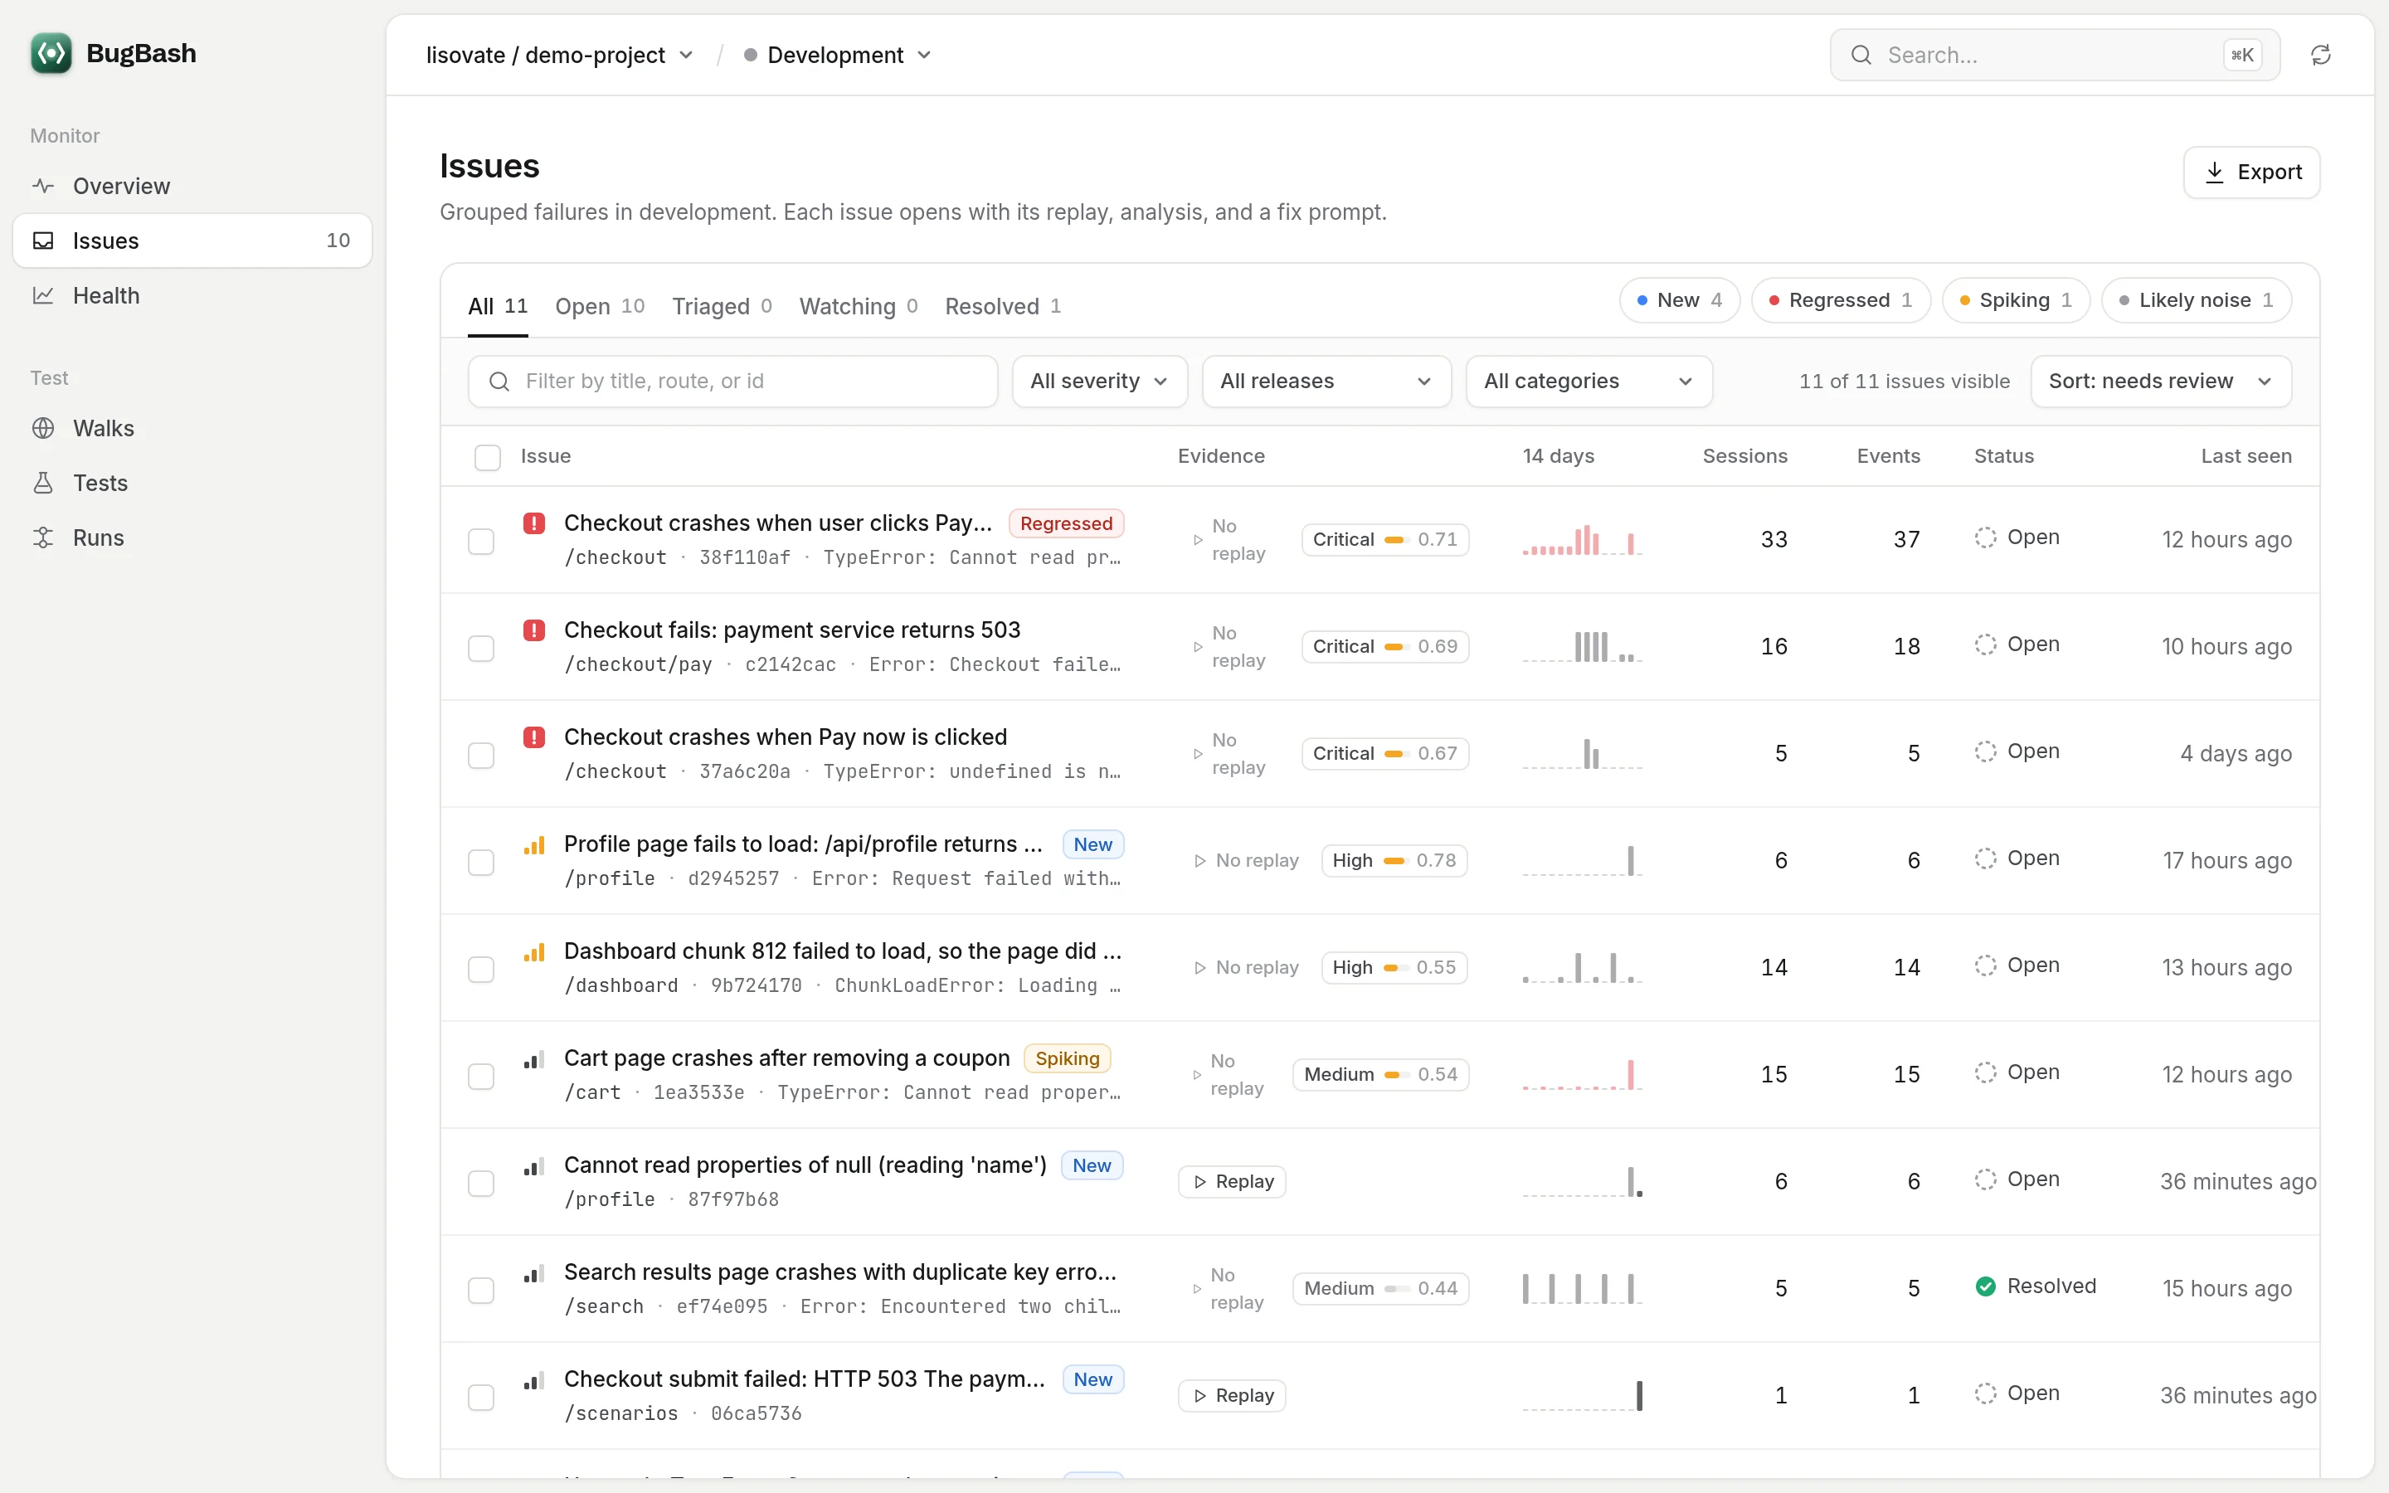
Task: Click the Export button
Action: [2250, 172]
